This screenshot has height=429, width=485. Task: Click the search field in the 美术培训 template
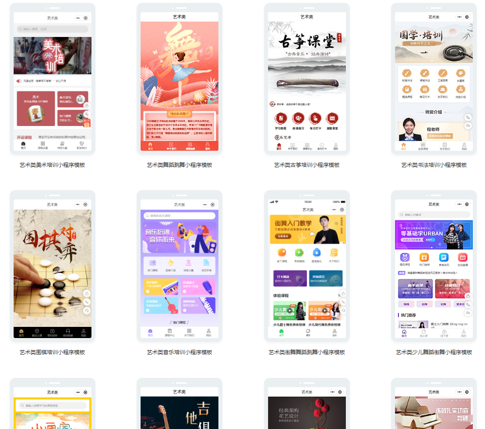pos(53,29)
